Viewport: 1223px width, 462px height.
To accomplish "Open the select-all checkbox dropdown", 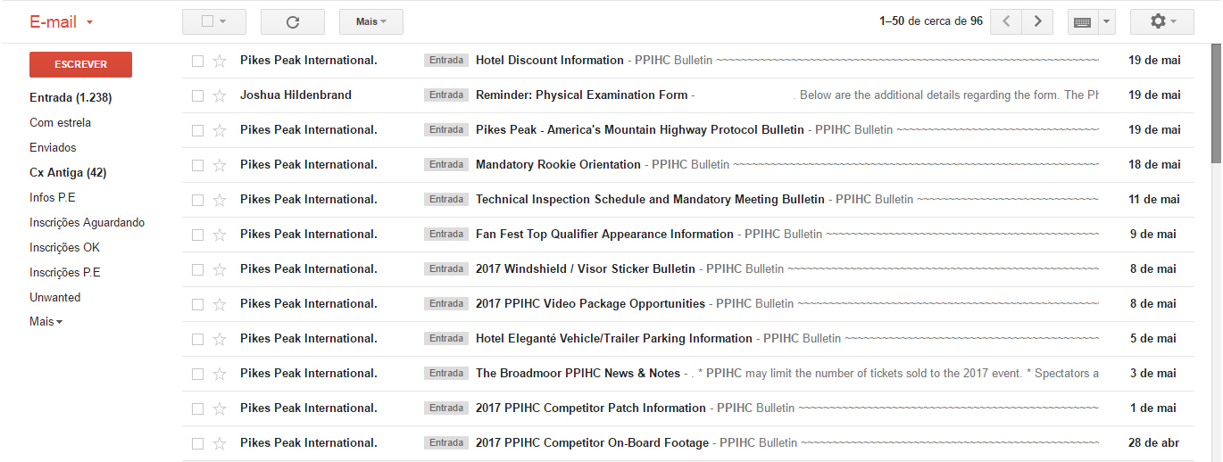I will point(213,21).
